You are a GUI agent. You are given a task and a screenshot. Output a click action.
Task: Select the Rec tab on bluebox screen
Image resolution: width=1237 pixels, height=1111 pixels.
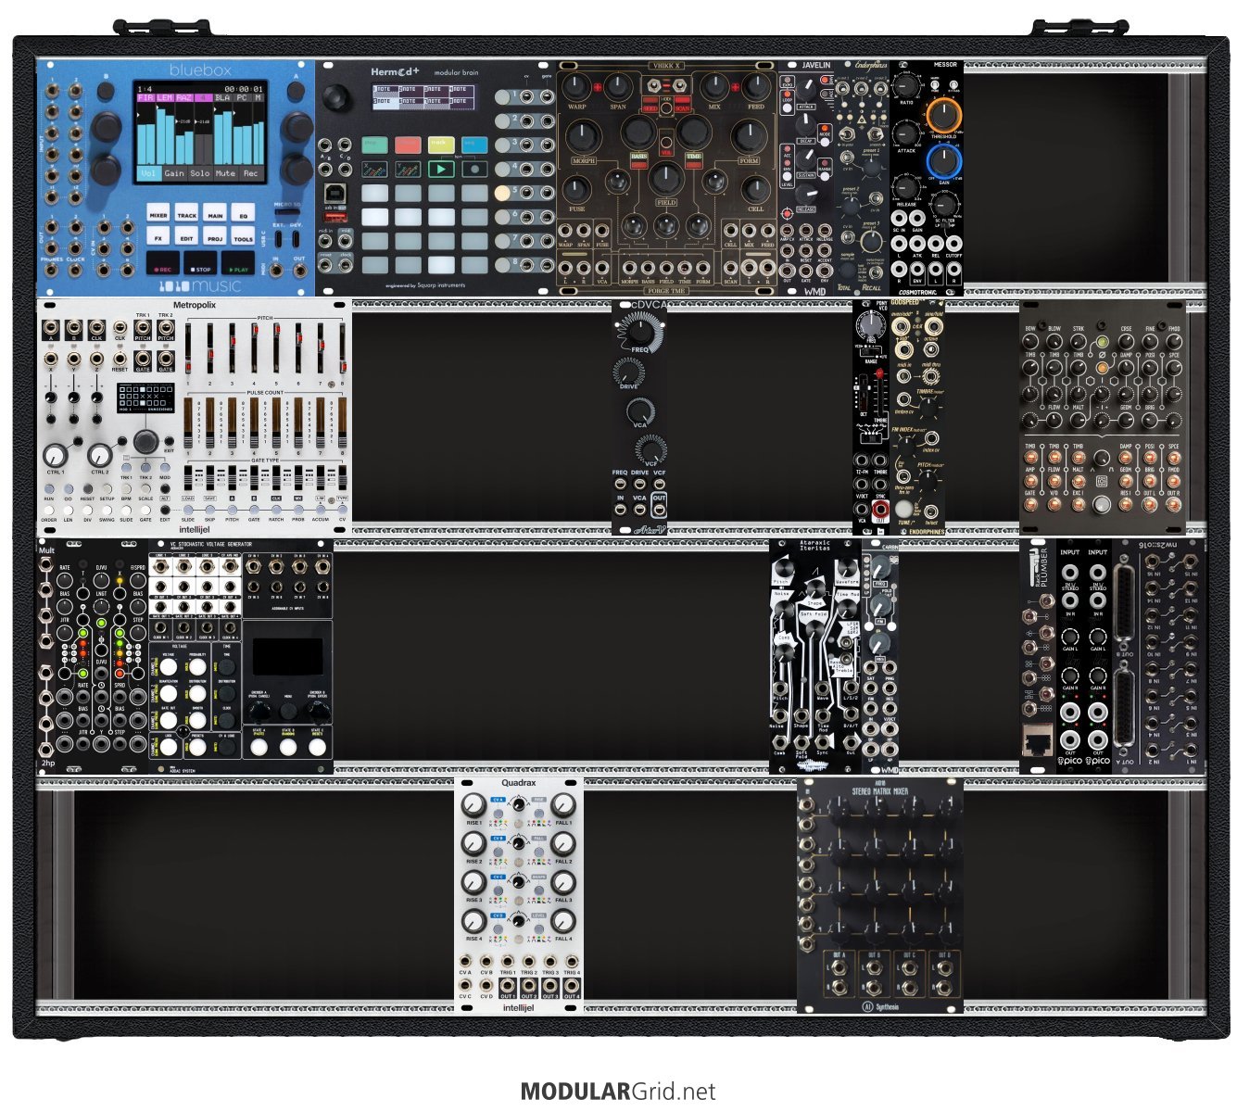[x=250, y=173]
